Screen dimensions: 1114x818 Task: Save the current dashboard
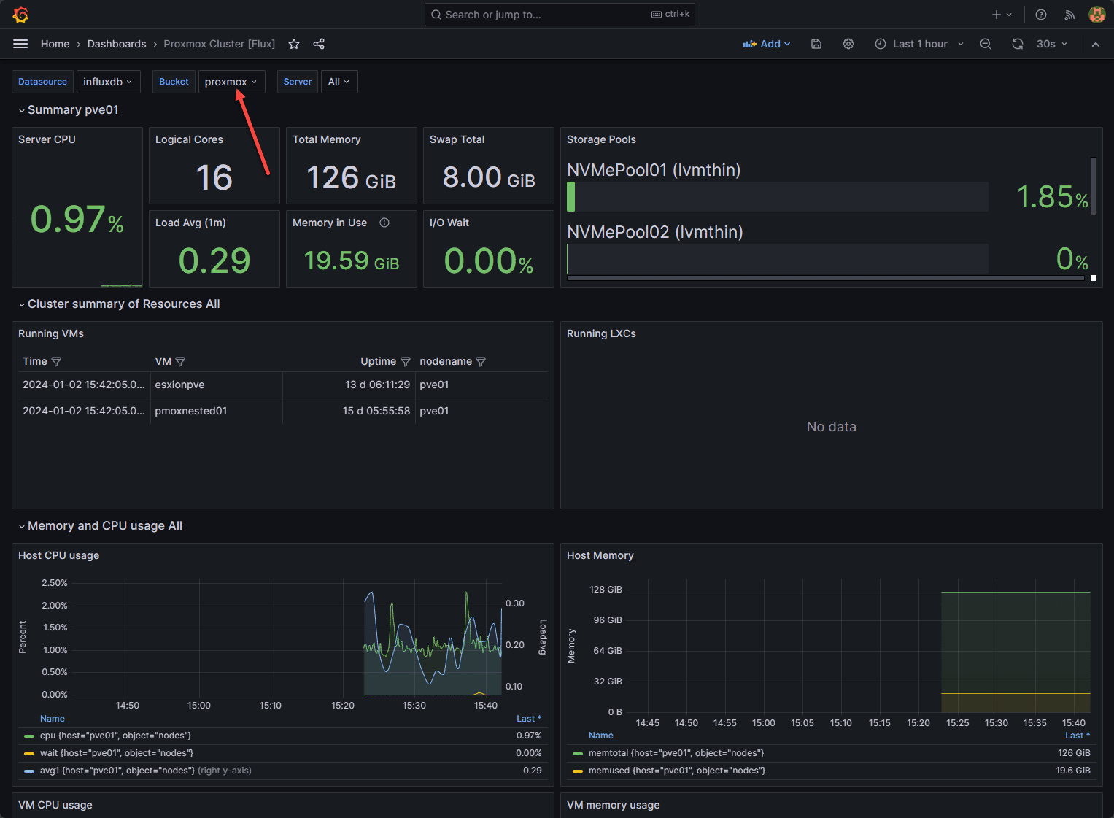816,44
